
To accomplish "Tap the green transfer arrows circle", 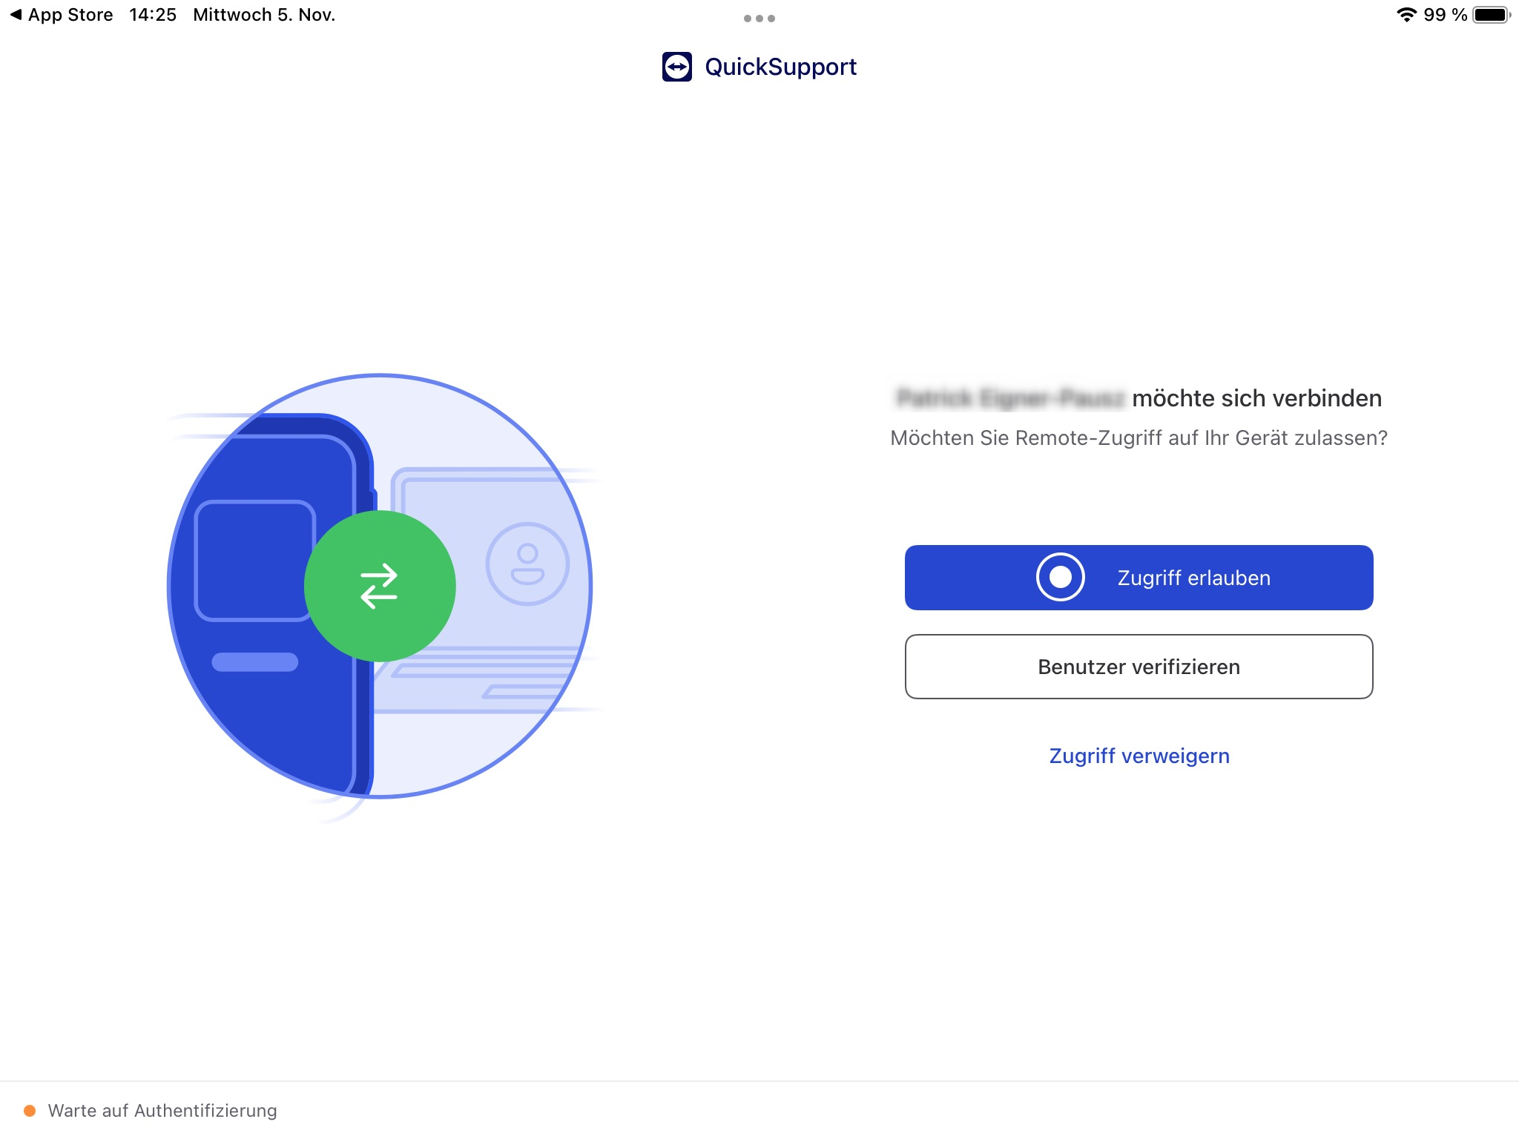I will click(380, 586).
